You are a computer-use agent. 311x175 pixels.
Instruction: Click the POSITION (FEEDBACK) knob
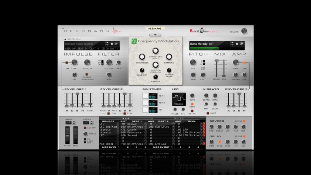tap(155, 65)
